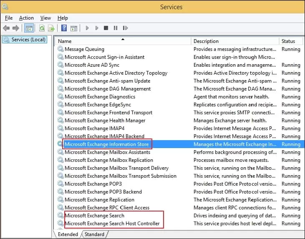
Task: Click gear icon of Microsoft Exchange Health Manager
Action: coord(60,120)
